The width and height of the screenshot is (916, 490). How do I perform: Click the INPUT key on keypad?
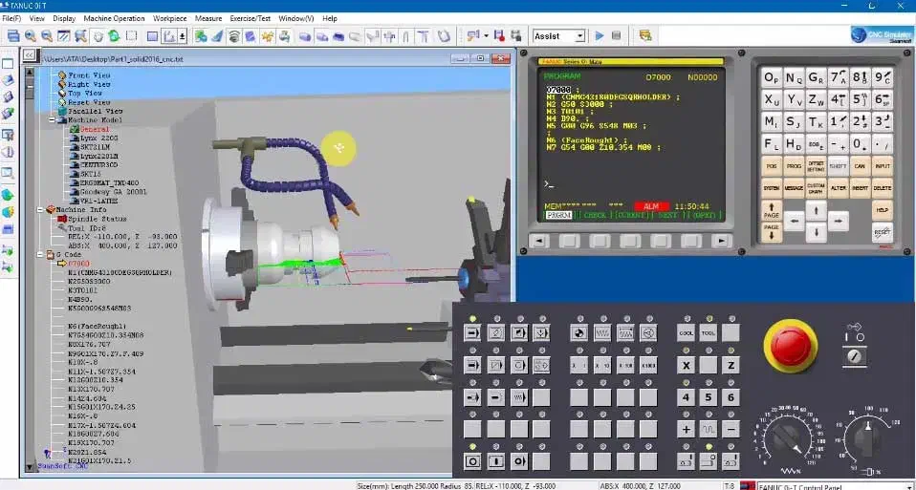(882, 166)
